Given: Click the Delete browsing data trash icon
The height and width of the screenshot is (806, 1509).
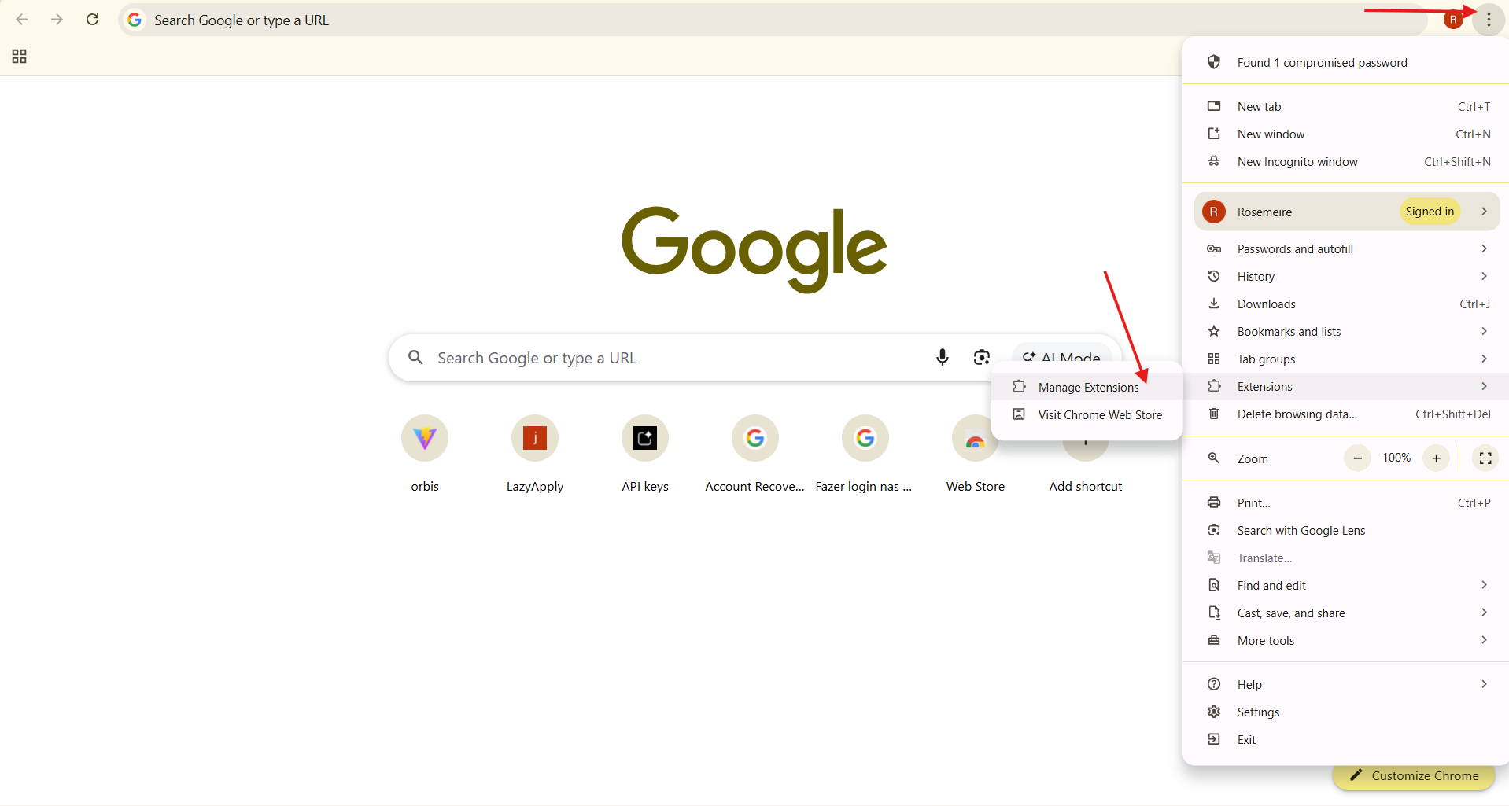Looking at the screenshot, I should tap(1214, 414).
